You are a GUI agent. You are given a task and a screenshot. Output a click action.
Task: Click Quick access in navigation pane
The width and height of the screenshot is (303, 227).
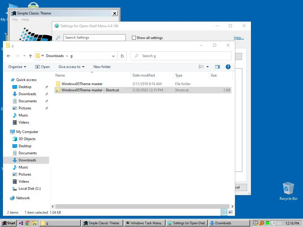[x=26, y=80]
